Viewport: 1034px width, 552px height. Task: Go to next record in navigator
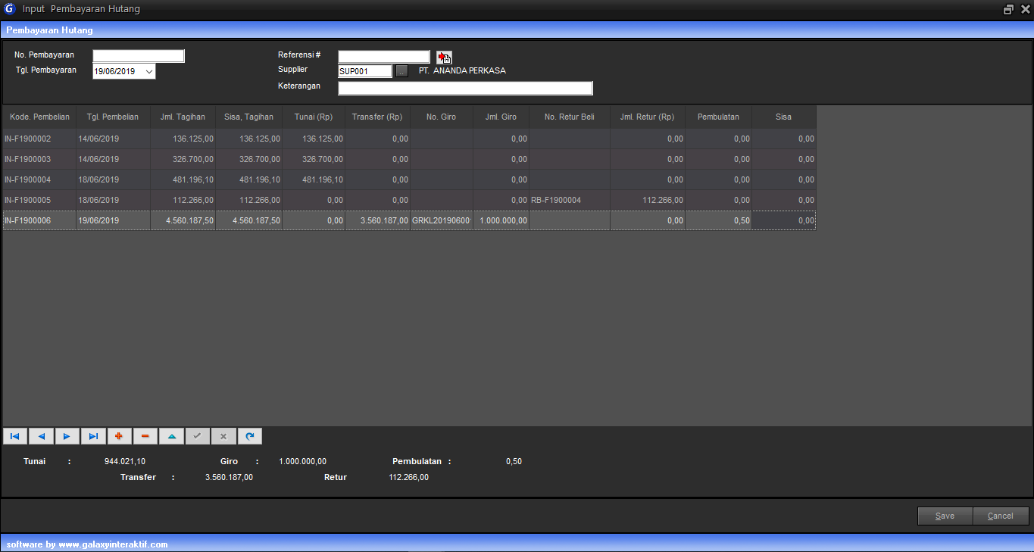[x=67, y=436]
